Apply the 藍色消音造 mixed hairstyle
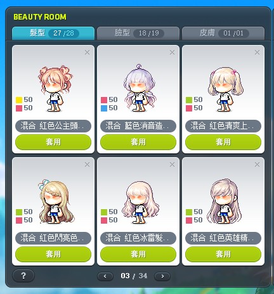Screen dimensions: 274x294 pyautogui.click(x=138, y=142)
